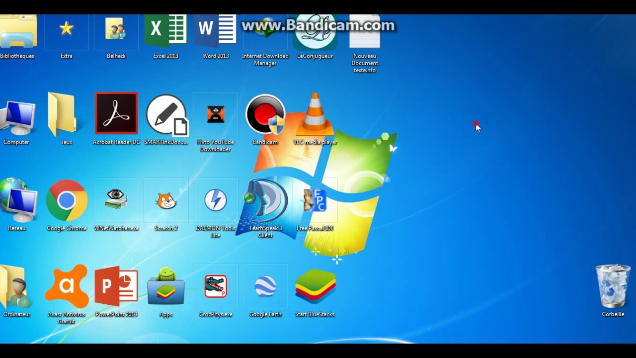Open the Bibliothèques folder icon
Image resolution: width=636 pixels, height=358 pixels.
coord(18,32)
